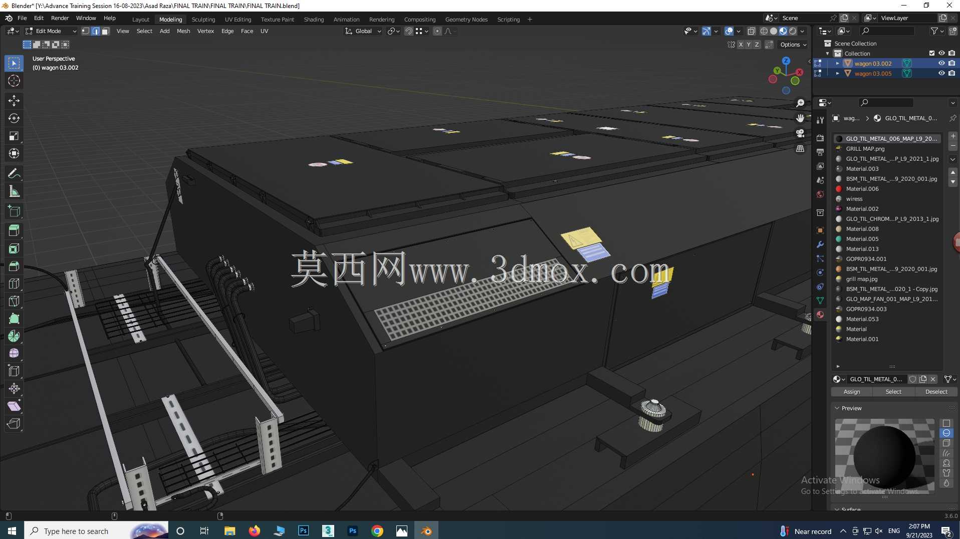Open the Render menu

60,18
